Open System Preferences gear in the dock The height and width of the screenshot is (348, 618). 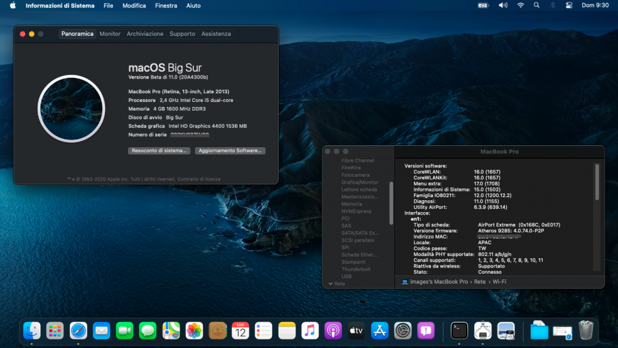click(x=403, y=330)
